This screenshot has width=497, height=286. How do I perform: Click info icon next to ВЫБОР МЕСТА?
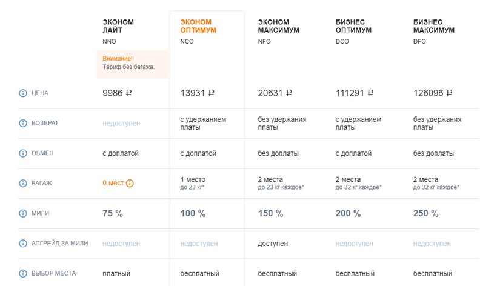tap(23, 273)
